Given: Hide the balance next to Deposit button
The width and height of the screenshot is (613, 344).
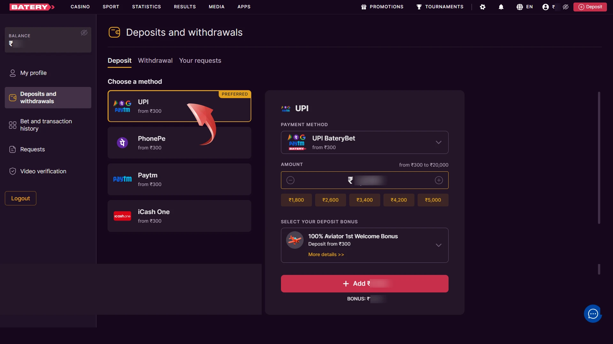Looking at the screenshot, I should (565, 7).
